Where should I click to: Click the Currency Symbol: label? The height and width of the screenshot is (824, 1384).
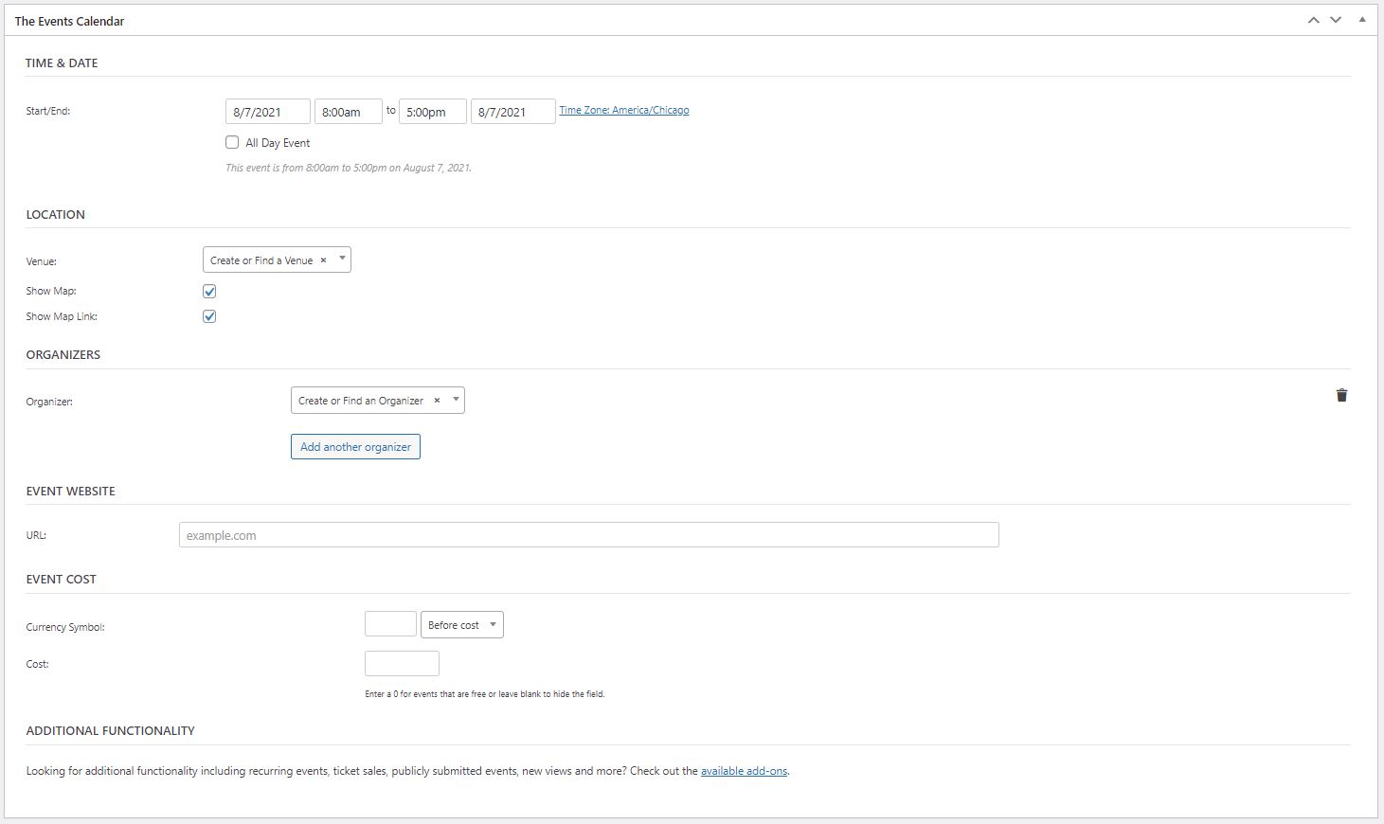(65, 627)
